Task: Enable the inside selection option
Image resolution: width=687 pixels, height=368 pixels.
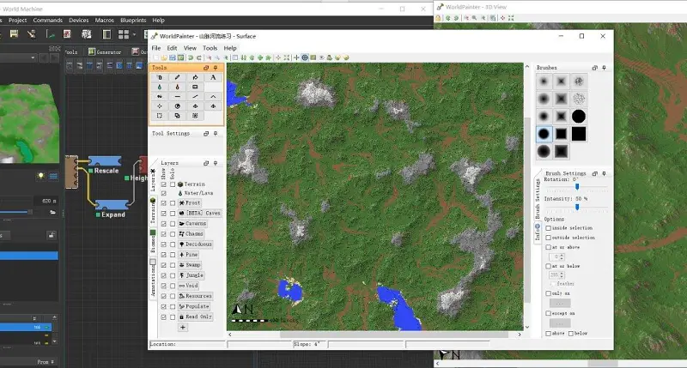Action: click(549, 228)
